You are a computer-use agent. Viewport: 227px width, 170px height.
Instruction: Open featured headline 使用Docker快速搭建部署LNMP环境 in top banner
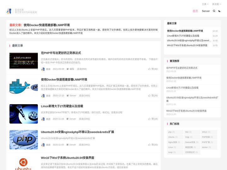tap(47, 25)
